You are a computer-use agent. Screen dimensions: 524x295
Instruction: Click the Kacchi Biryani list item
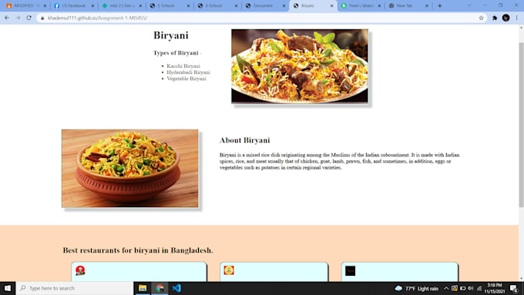click(x=183, y=66)
